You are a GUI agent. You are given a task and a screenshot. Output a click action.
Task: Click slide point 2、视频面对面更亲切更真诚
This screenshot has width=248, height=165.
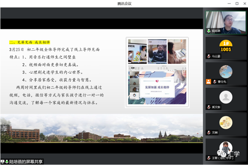tap(50, 65)
